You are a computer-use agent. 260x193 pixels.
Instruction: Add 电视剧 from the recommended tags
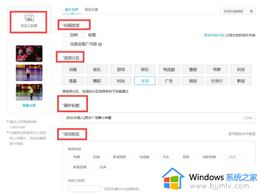145,157
